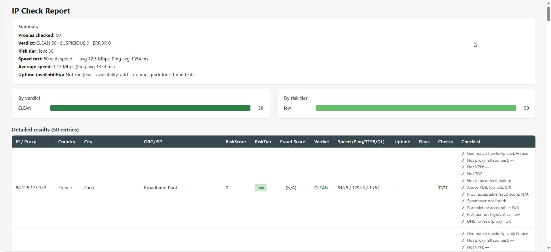Click the Speed (Ping/TTFB/DL) column header
The width and height of the screenshot is (551, 252).
point(361,142)
